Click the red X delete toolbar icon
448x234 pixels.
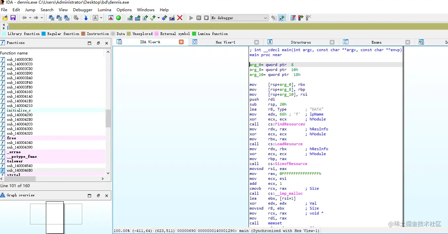pyautogui.click(x=180, y=18)
